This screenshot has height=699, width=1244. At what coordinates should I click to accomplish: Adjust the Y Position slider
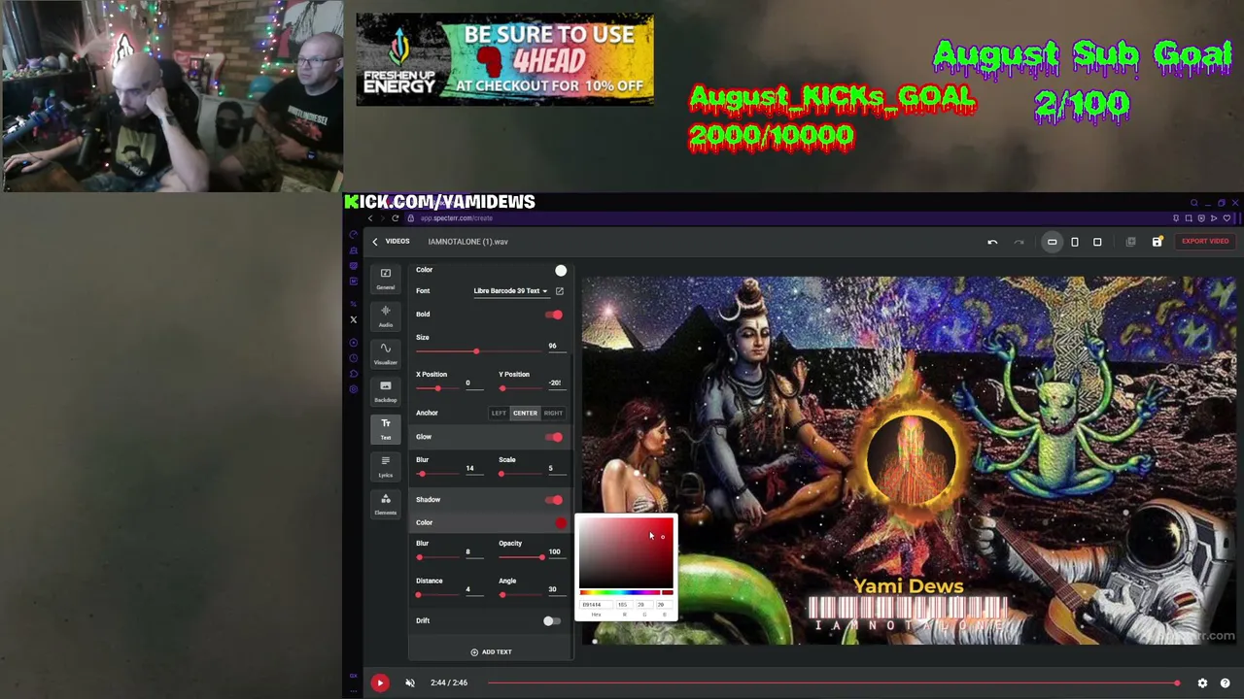[520, 388]
